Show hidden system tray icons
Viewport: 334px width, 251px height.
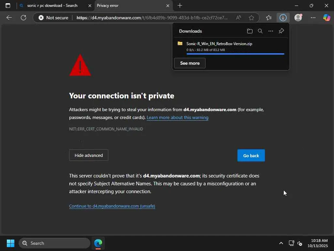tap(281, 243)
